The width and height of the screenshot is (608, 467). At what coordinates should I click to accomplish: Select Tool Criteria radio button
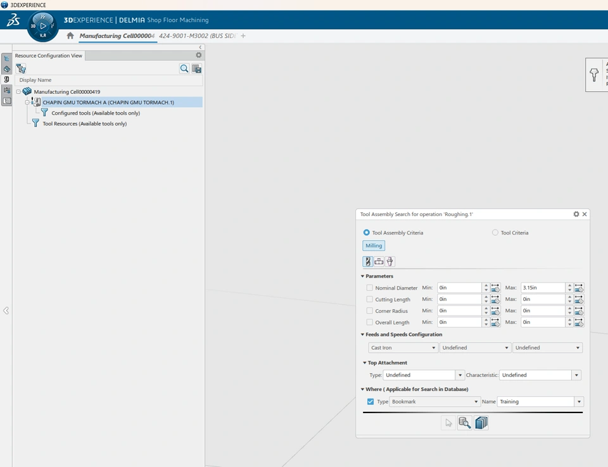(495, 233)
